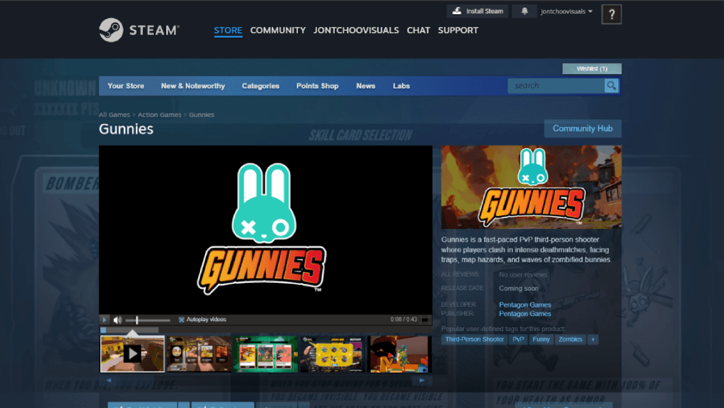Open the New & Noteworthy menu
The height and width of the screenshot is (408, 724).
[193, 86]
